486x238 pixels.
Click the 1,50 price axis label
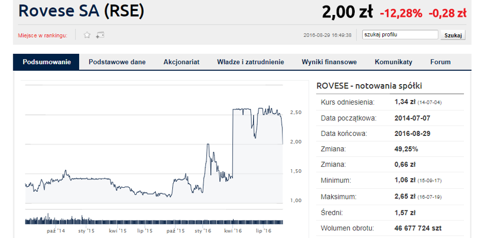[296, 171]
